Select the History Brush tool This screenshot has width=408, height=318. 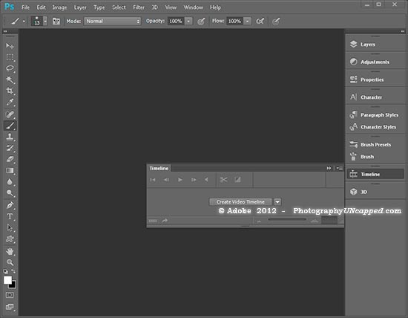pos(10,148)
